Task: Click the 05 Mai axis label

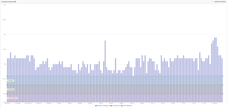Action: [x=121, y=103]
